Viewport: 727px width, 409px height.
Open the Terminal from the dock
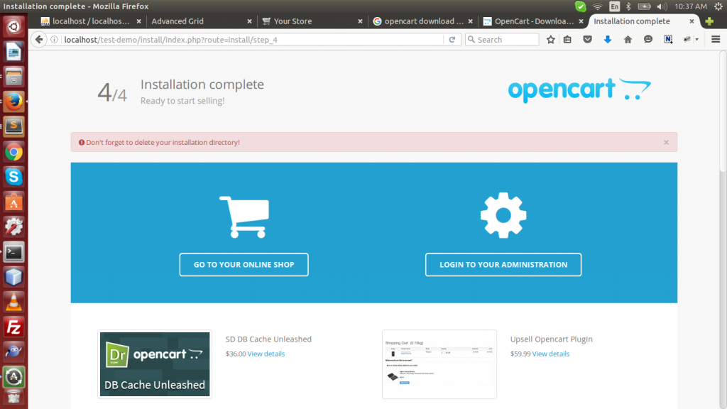pyautogui.click(x=13, y=252)
